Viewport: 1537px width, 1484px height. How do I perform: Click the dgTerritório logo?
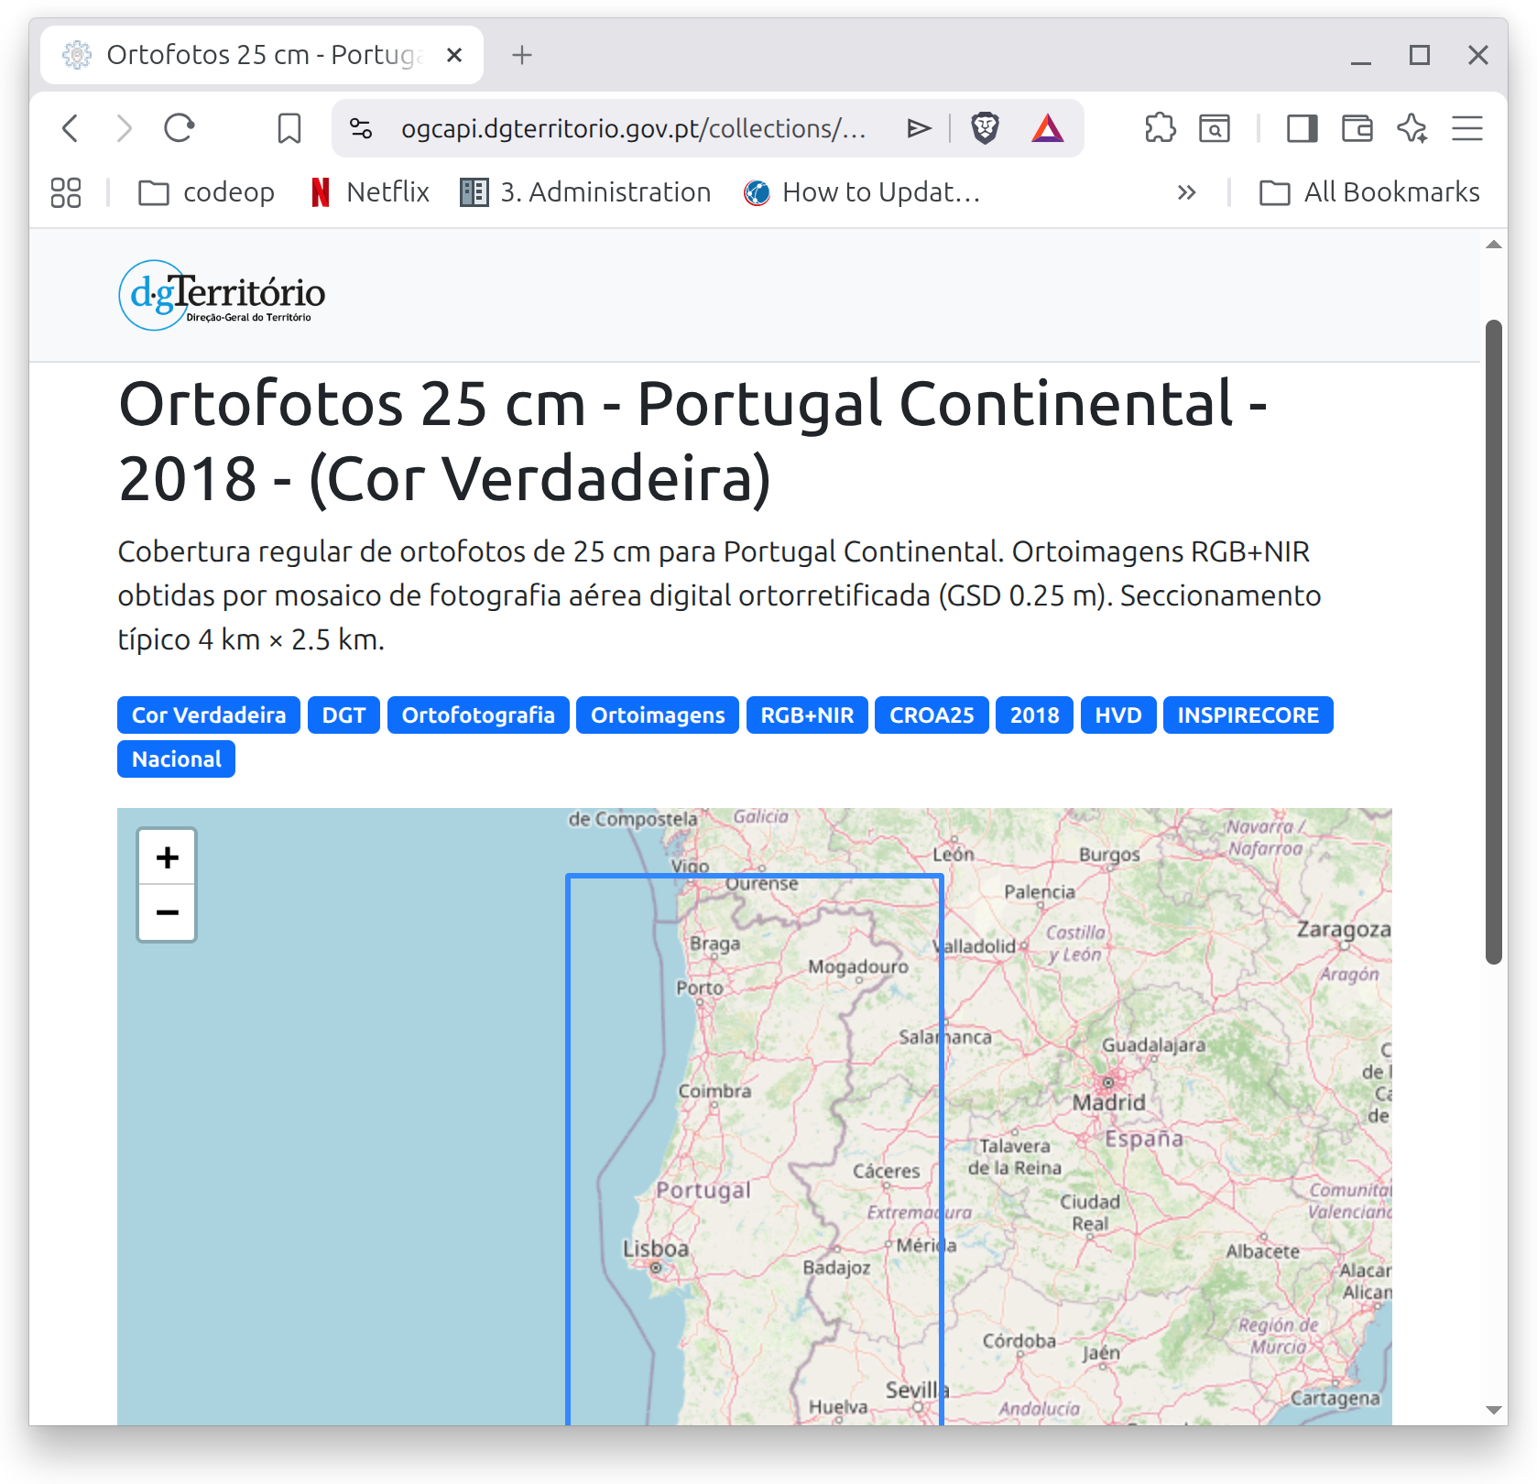222,295
